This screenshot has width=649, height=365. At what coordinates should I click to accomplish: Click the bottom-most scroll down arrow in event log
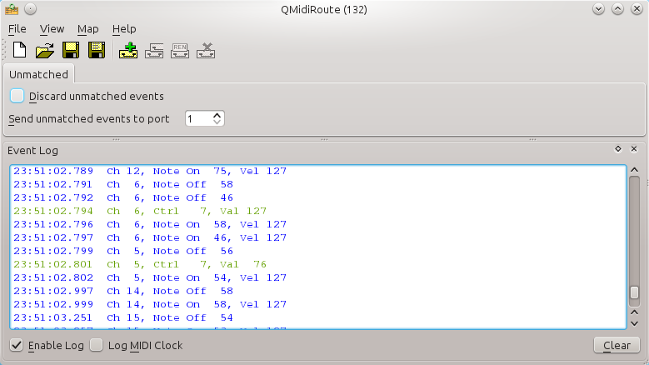(634, 323)
